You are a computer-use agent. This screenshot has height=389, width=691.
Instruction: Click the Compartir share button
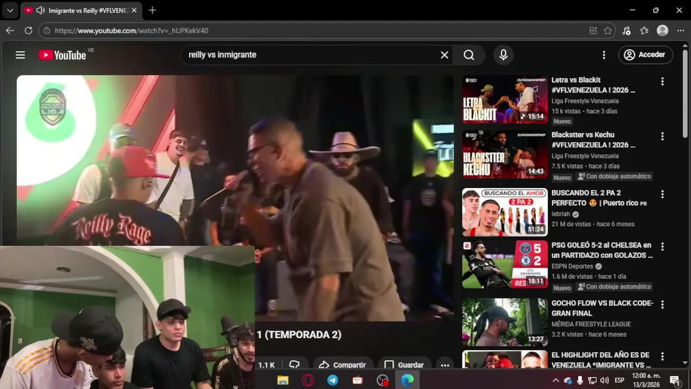[343, 365]
